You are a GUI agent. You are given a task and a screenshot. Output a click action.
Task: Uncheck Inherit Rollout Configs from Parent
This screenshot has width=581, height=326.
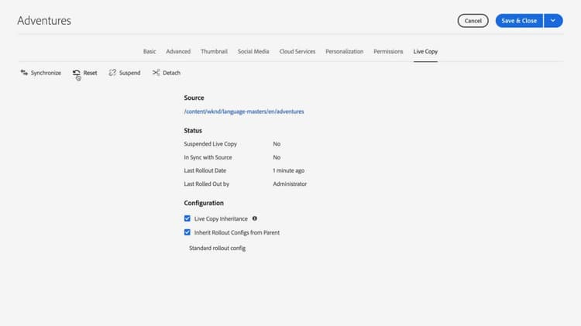[187, 232]
